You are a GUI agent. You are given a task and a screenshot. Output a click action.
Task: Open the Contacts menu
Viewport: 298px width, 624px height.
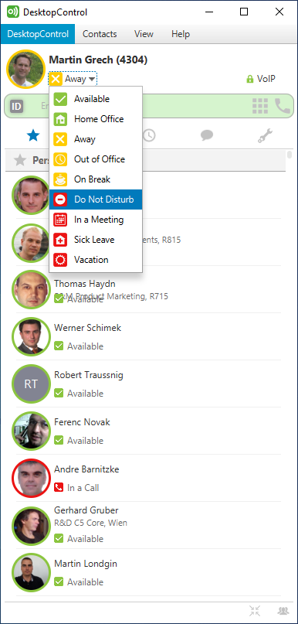(x=100, y=34)
